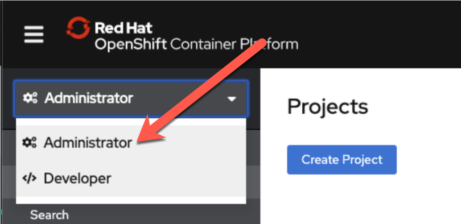Click the Red Hat OpenShift logo
Viewport: 461px width, 224px height.
point(182,35)
